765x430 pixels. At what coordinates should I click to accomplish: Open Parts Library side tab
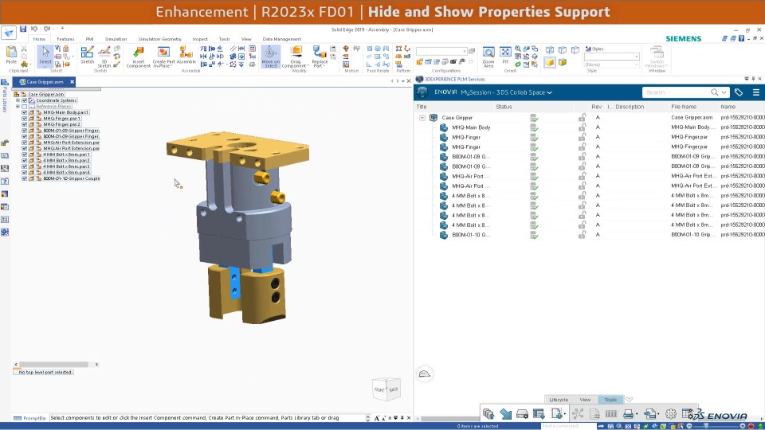(x=5, y=97)
